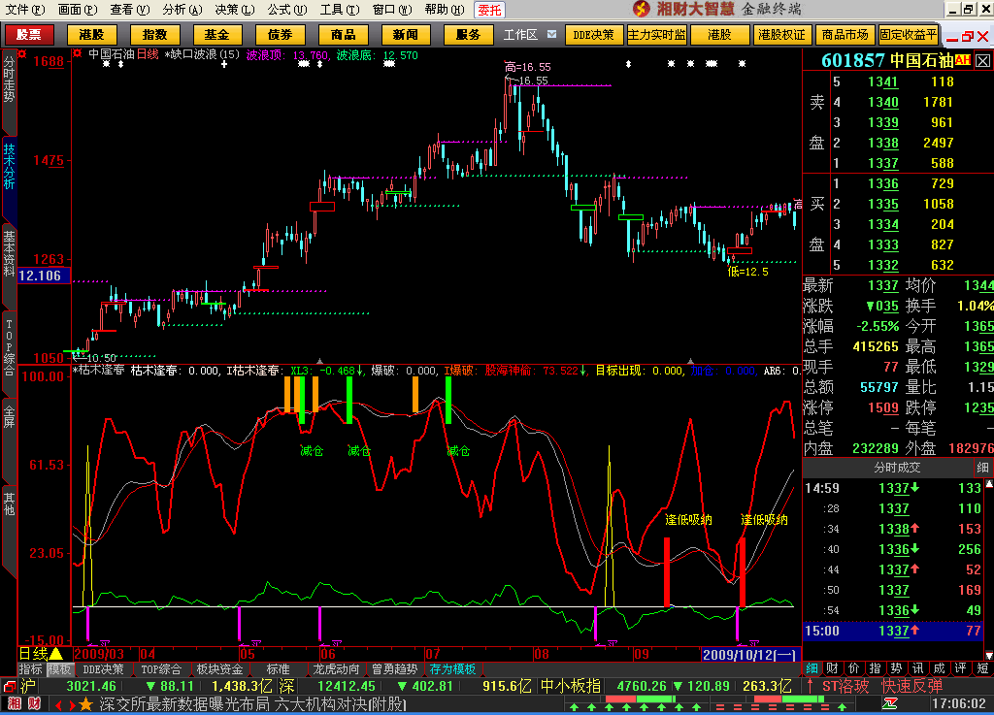Image resolution: width=994 pixels, height=715 pixels.
Task: Open the 分析(A) menu
Action: (182, 10)
